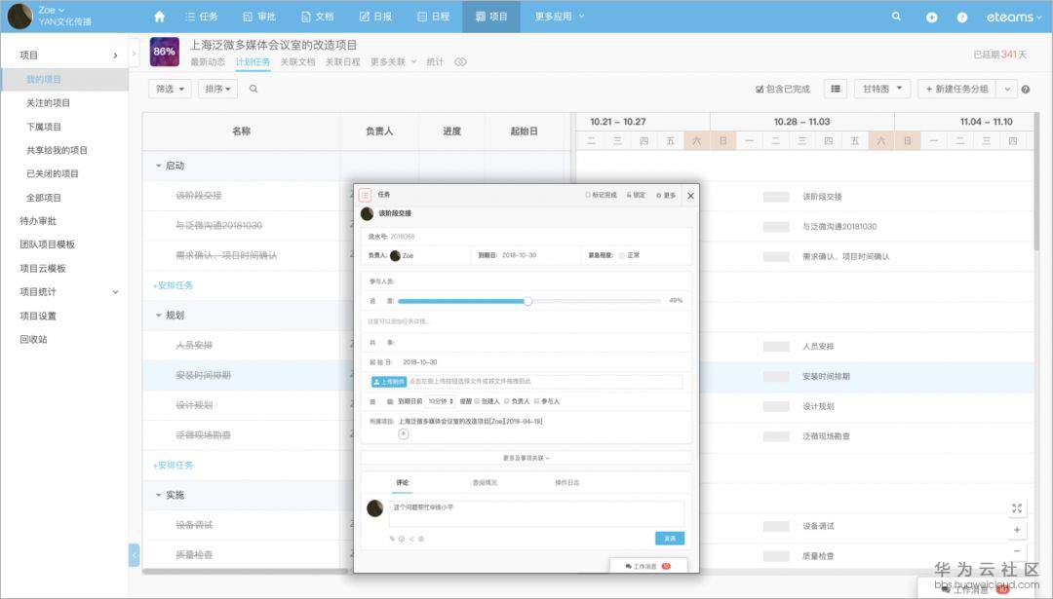This screenshot has width=1053, height=599.
Task: Collapse the 启动 task group
Action: pyautogui.click(x=159, y=166)
